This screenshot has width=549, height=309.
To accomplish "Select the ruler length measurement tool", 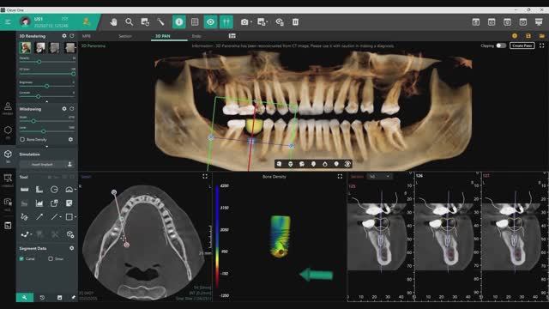I will coord(25,190).
